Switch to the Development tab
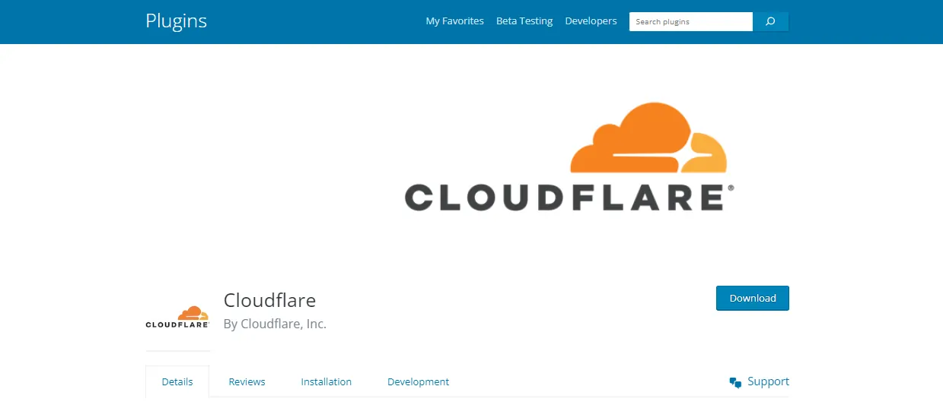Screen dimensions: 943x405 [x=418, y=381]
